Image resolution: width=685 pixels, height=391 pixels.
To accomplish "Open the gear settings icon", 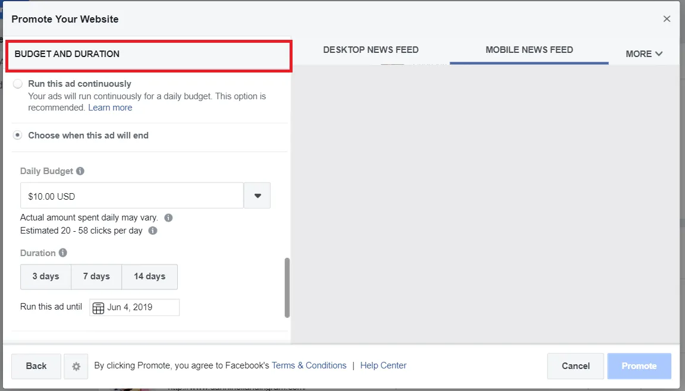I will pos(76,366).
